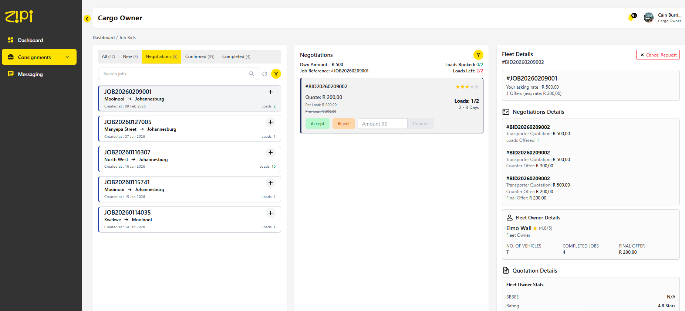Click #JOB20260209001 in Fleet Details
This screenshot has width=685, height=311.
(532, 78)
